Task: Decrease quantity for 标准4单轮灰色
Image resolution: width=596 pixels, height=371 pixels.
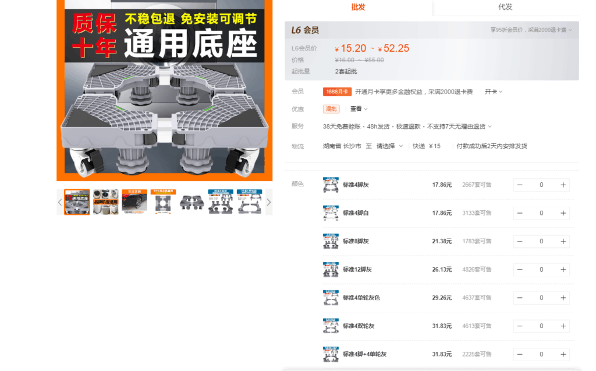Action: [520, 298]
